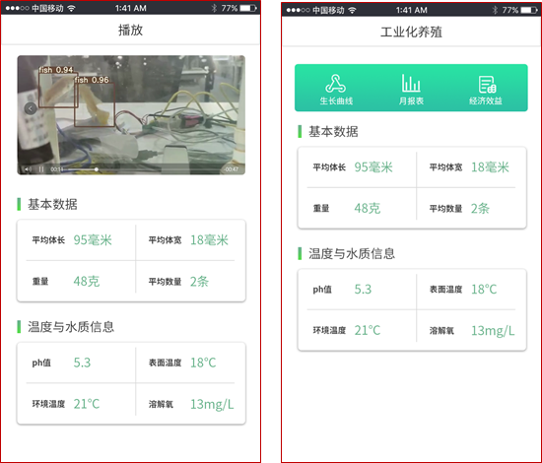Select 48克 weight value on 工业化养殖 screen

368,209
